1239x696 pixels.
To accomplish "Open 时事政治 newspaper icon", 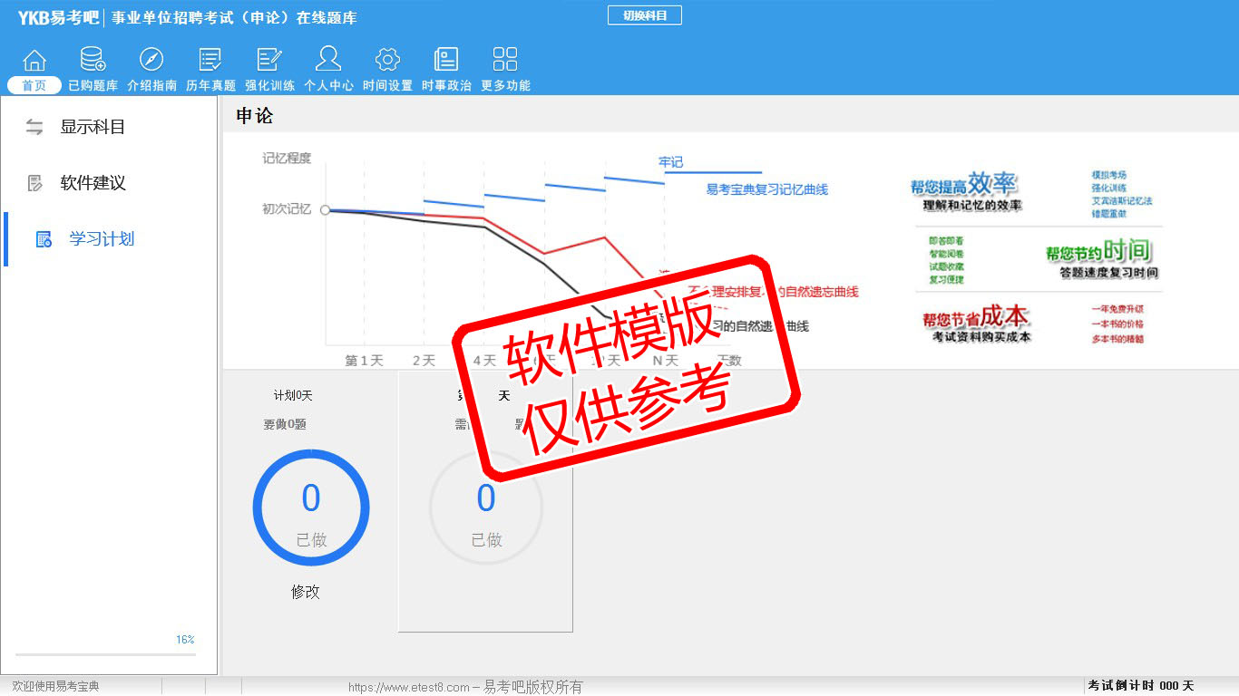I will pos(446,61).
